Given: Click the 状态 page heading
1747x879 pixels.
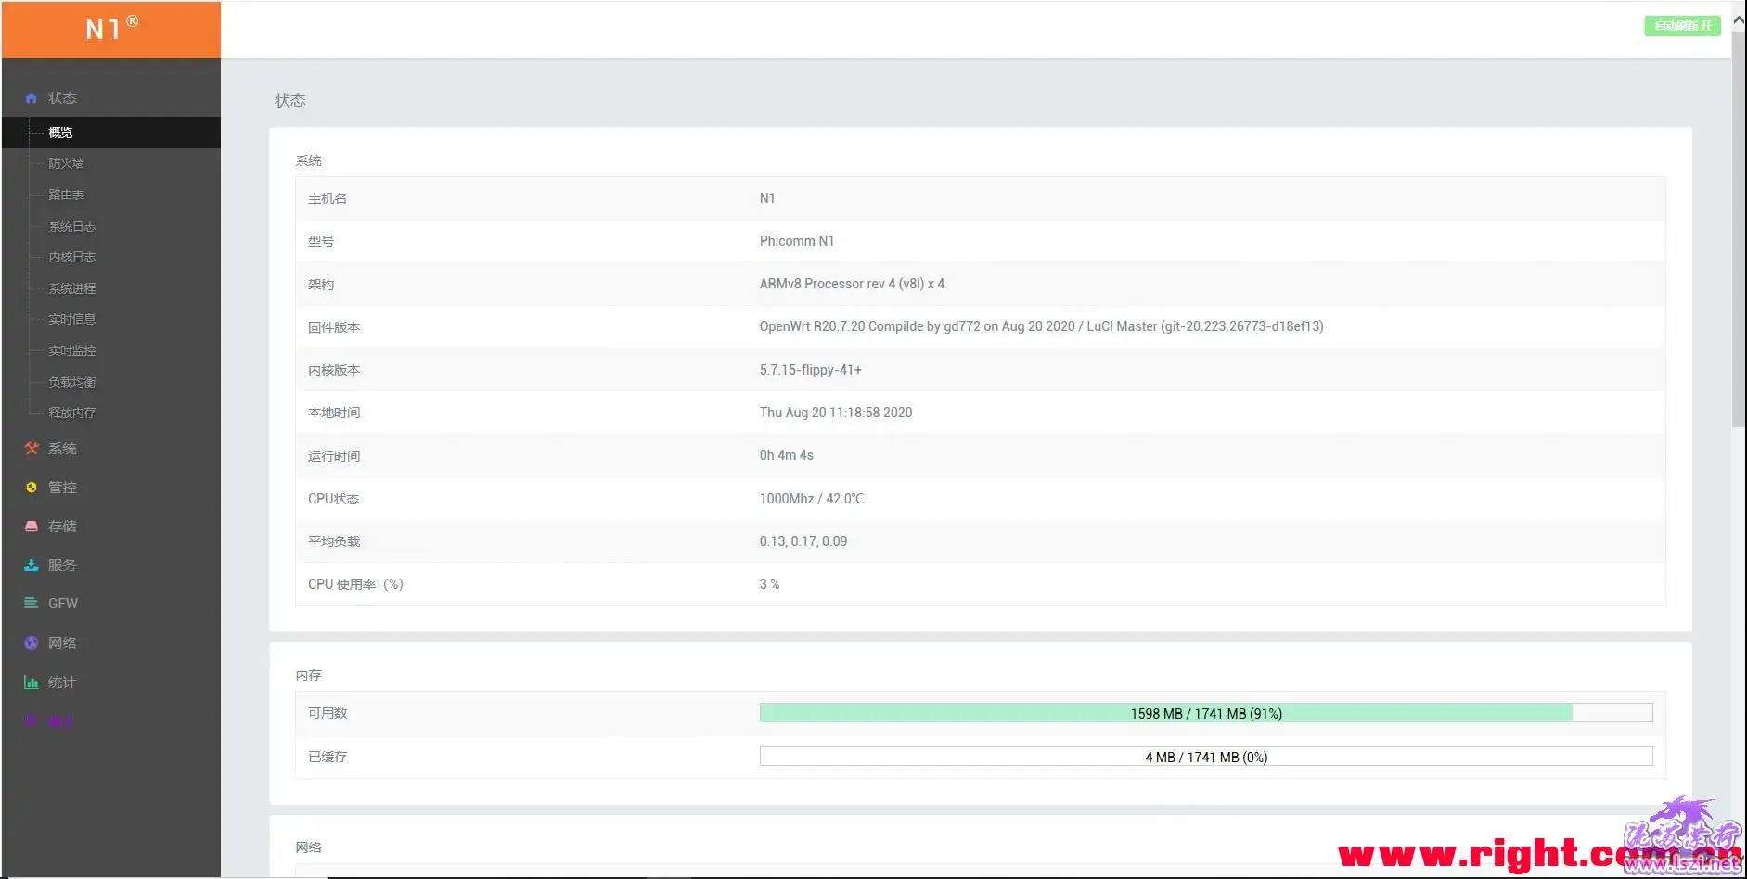Looking at the screenshot, I should click(289, 100).
